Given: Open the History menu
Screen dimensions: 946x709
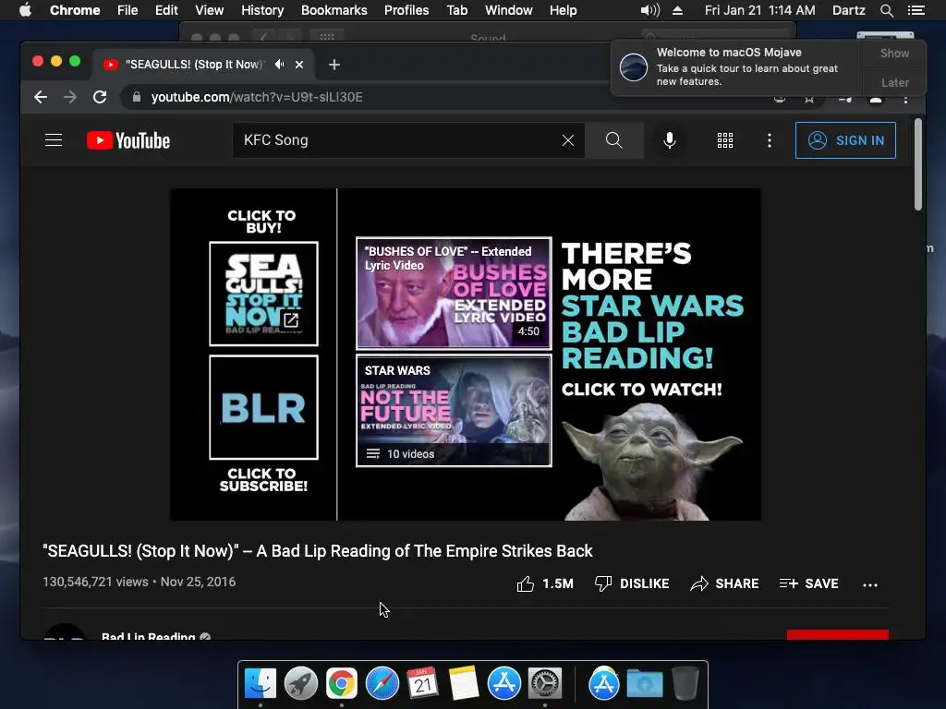Looking at the screenshot, I should coord(262,10).
